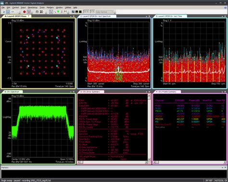This screenshot has width=228, height=182.
Task: Select the single trace layout icon
Action: [37, 12]
